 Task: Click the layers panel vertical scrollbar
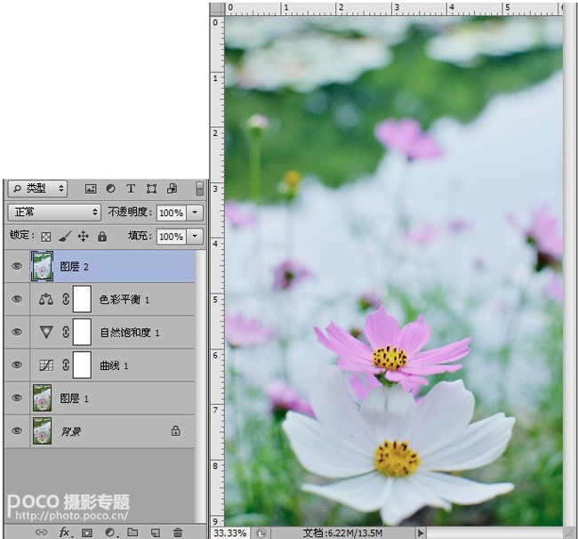tap(201, 385)
